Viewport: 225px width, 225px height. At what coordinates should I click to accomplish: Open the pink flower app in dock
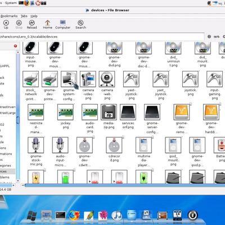tap(103, 215)
